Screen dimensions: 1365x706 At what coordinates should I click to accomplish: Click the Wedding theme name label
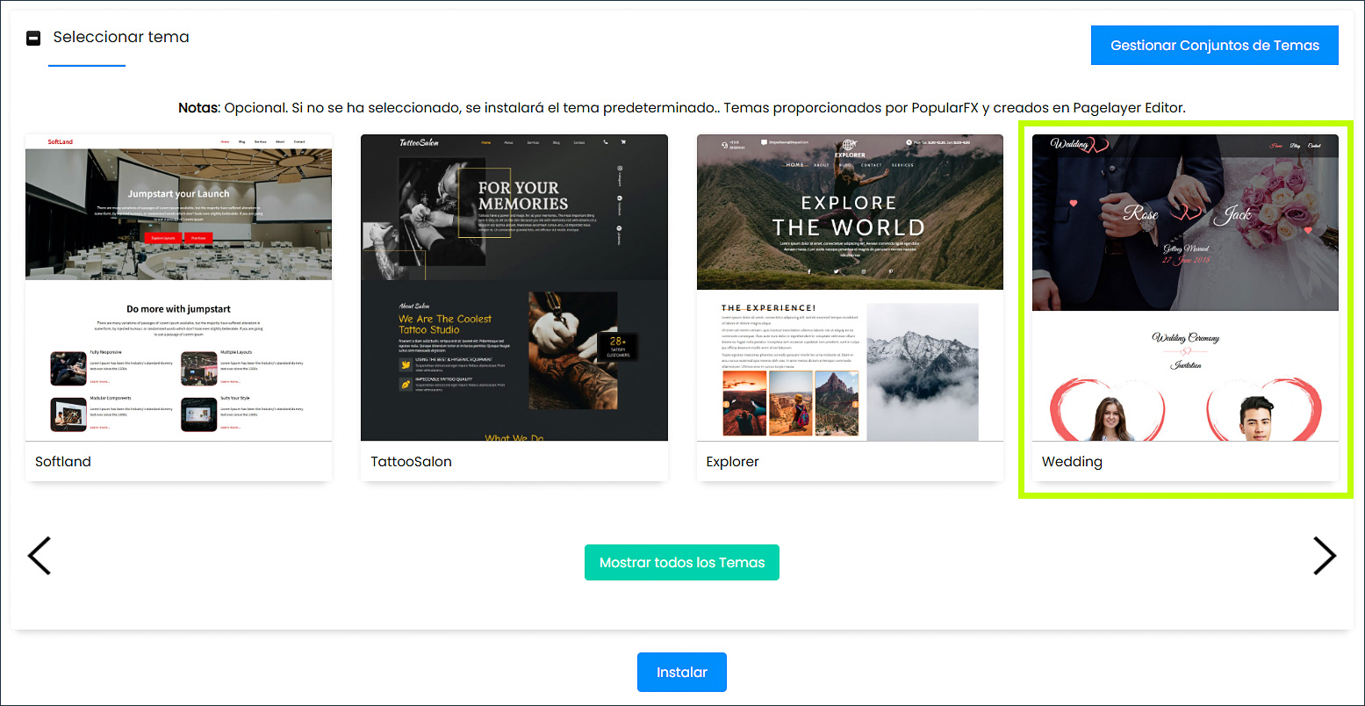point(1072,462)
